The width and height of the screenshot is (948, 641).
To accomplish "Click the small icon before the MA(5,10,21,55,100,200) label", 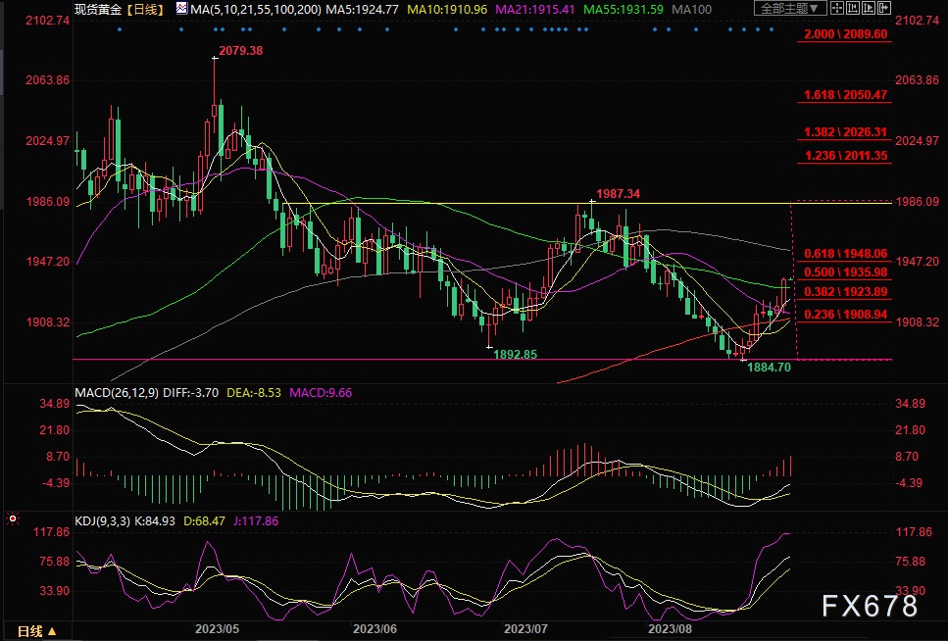I will [x=180, y=9].
